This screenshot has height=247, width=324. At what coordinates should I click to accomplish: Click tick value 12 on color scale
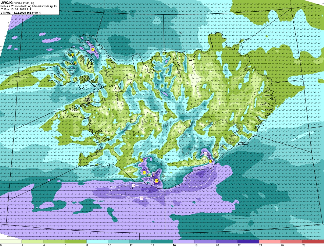(131, 245)
